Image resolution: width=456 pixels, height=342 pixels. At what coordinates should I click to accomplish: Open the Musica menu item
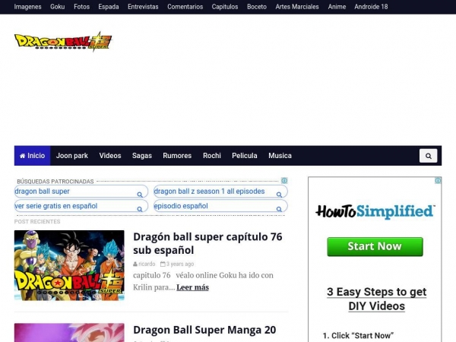click(280, 156)
